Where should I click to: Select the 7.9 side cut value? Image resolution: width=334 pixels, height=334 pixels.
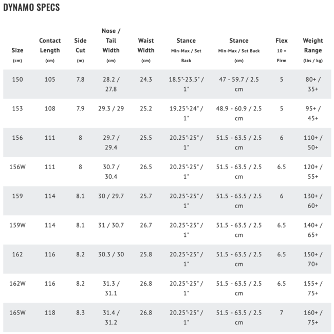(x=80, y=108)
